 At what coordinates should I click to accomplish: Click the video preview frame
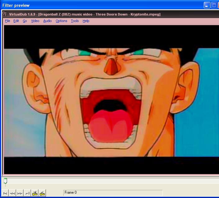112,100
